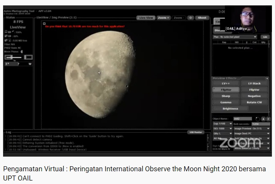This screenshot has width=275, height=184.
Task: Click the Cnt column header in plan table
Action: [x=254, y=42]
